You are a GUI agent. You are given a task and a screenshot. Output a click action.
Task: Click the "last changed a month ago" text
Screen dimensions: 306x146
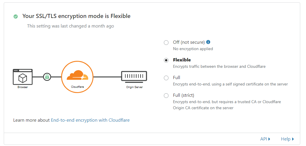pos(70,26)
